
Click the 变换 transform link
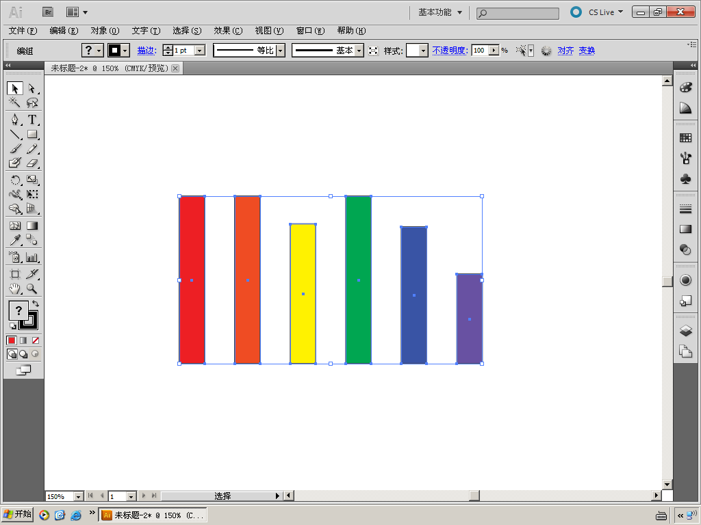pyautogui.click(x=587, y=51)
